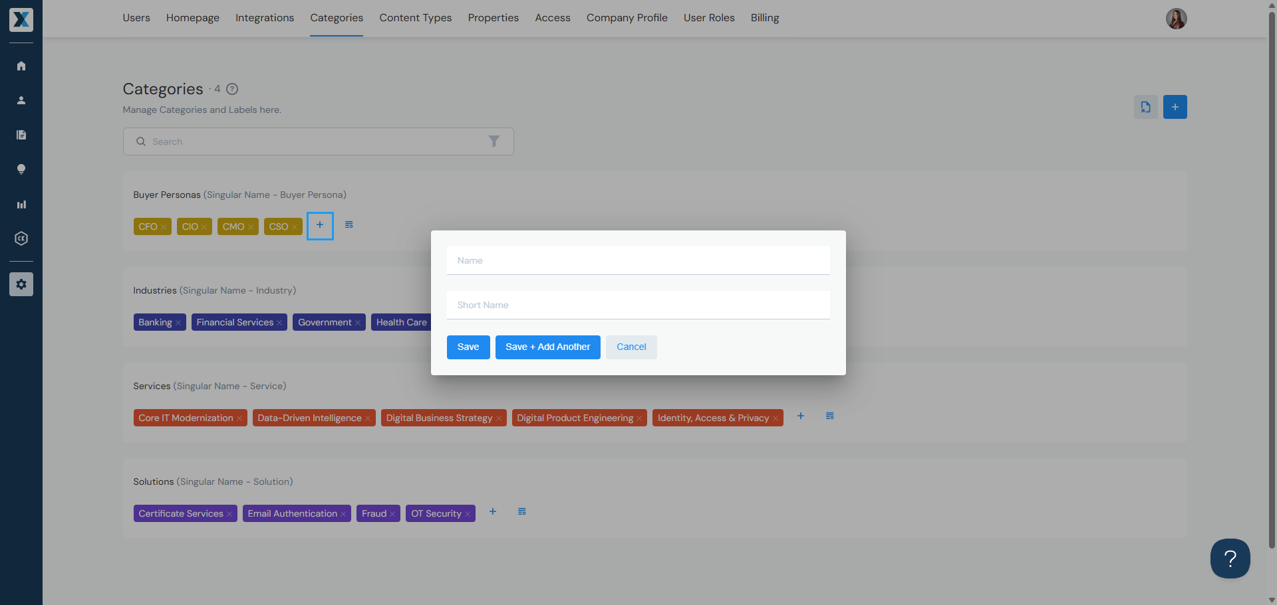Click the page vertical scrollbar

[x=1272, y=279]
